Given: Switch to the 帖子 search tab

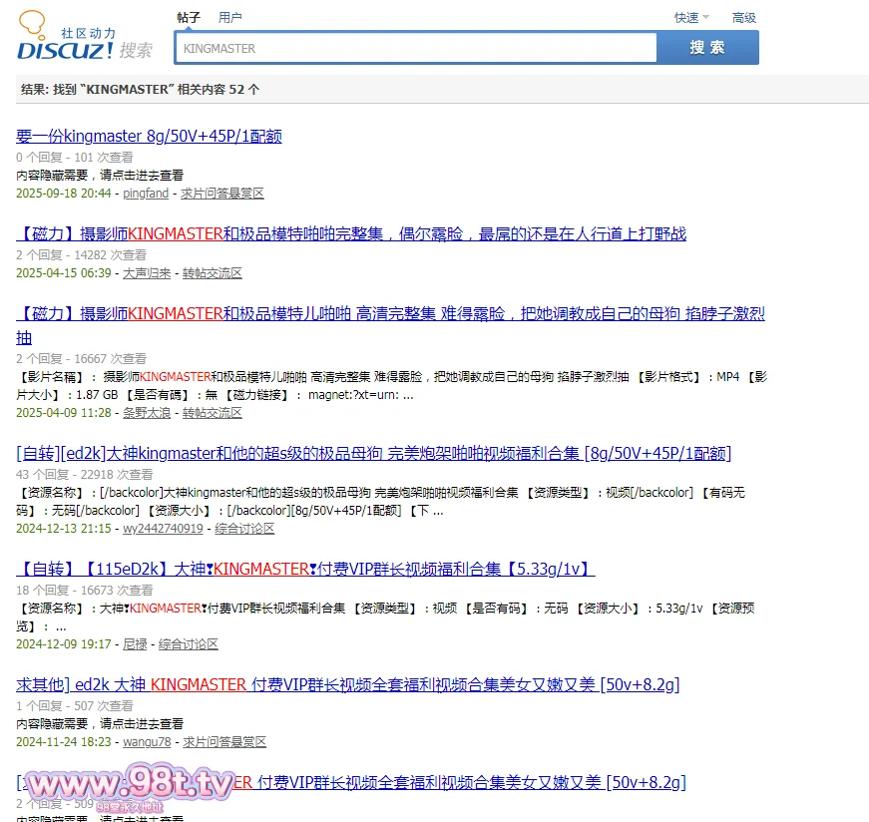Looking at the screenshot, I should [189, 17].
